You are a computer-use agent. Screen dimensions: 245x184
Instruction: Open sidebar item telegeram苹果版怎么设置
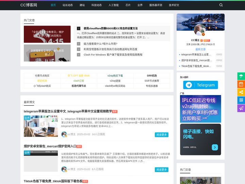click(196, 55)
